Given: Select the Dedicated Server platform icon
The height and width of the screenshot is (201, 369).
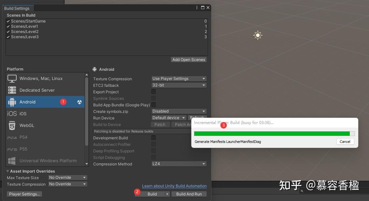Looking at the screenshot, I should coord(12,90).
